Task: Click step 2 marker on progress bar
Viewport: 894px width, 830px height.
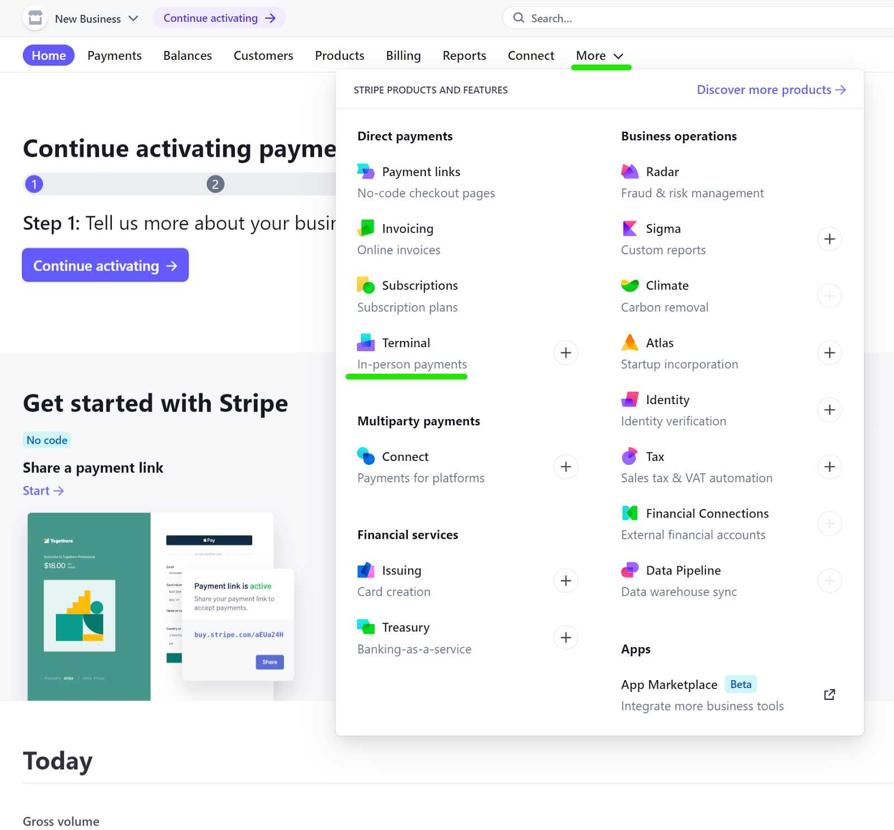Action: tap(215, 184)
